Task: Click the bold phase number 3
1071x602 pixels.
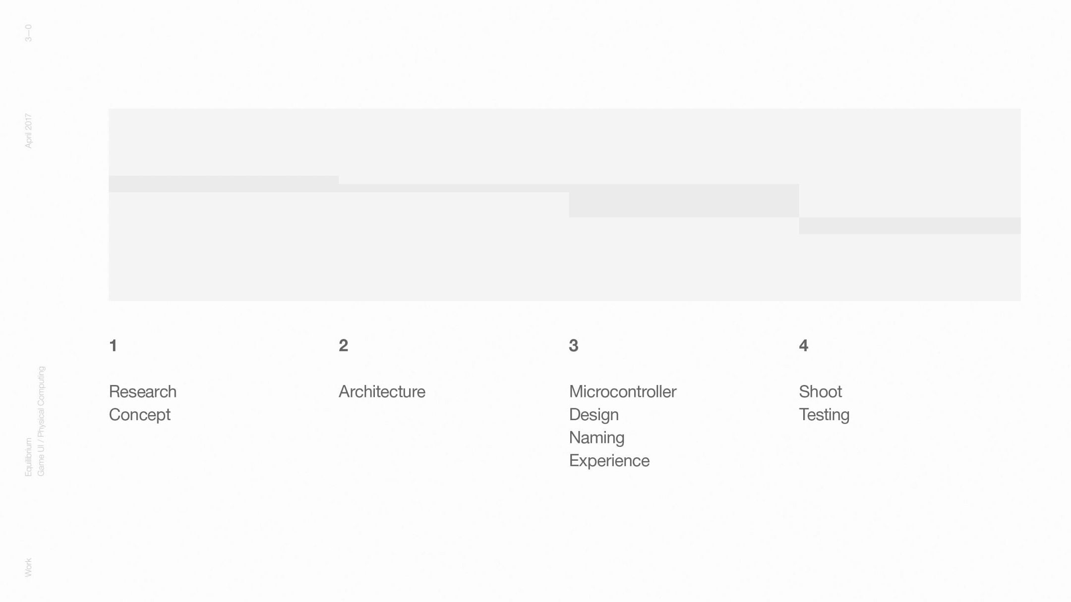Action: (x=574, y=345)
